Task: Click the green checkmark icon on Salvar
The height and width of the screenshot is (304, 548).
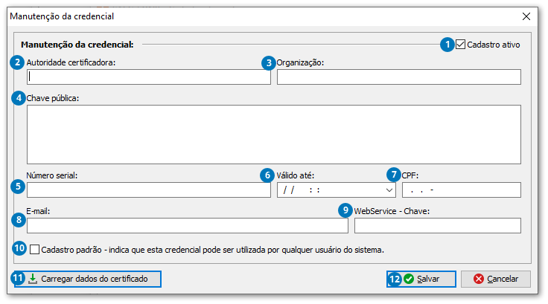Action: (x=409, y=279)
